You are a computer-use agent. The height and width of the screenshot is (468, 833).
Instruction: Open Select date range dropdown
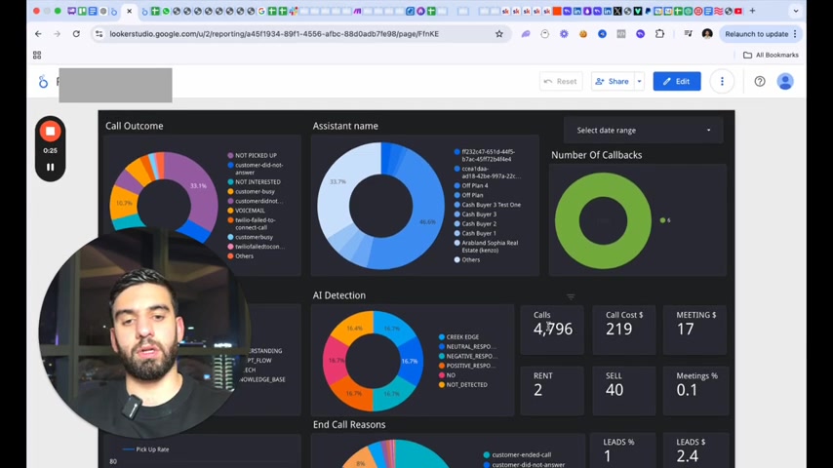pyautogui.click(x=644, y=130)
